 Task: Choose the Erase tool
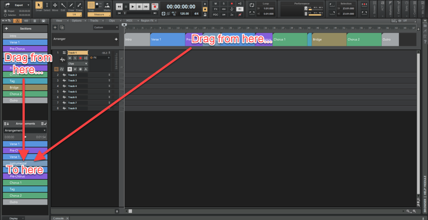click(79, 6)
